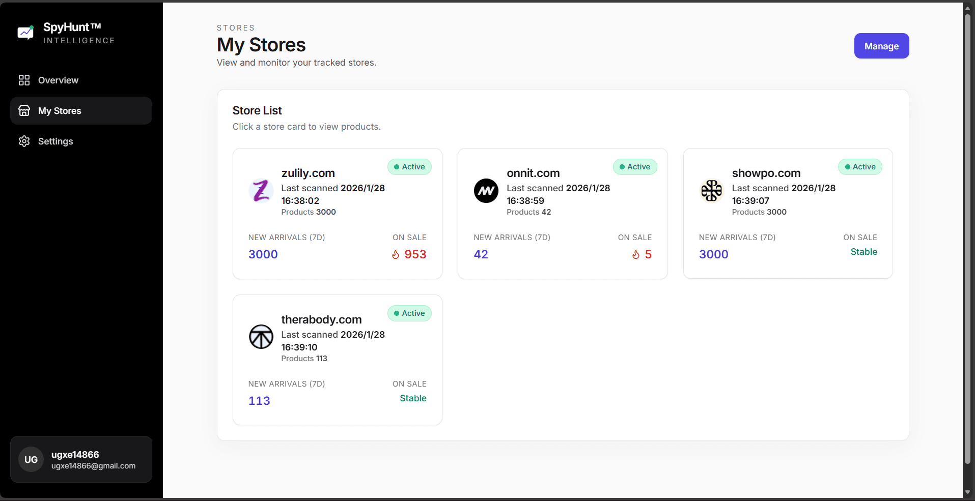Image resolution: width=975 pixels, height=501 pixels.
Task: Click the onnit.com store logo
Action: tap(486, 191)
